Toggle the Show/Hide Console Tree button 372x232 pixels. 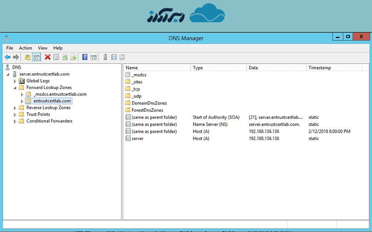pos(36,57)
